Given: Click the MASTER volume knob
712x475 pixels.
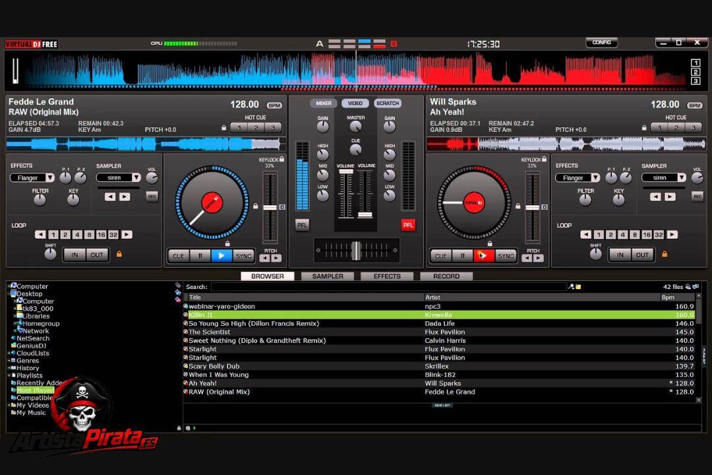Looking at the screenshot, I should 355,128.
